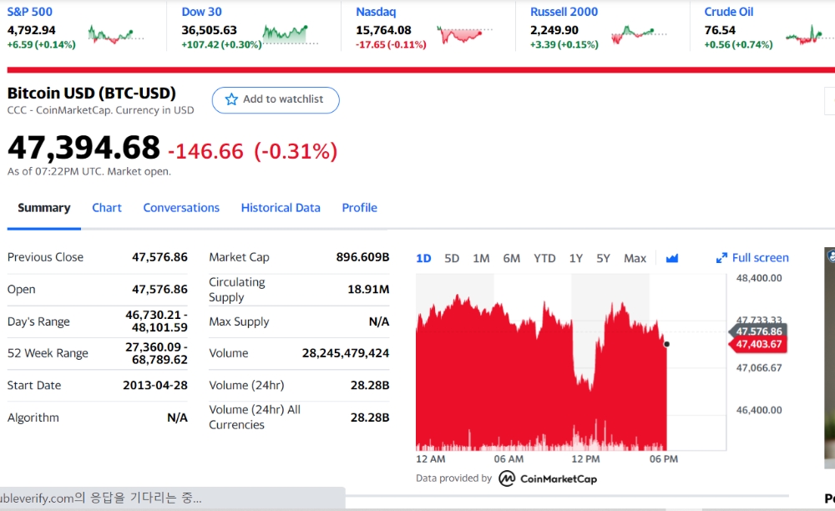Open the Nasdaq index link
This screenshot has width=835, height=511.
click(376, 12)
